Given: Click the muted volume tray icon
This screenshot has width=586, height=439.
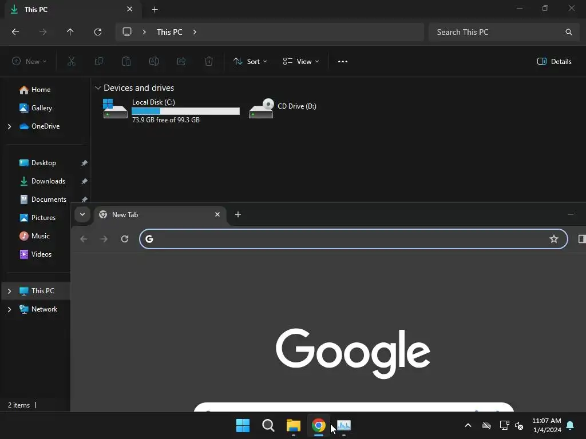Looking at the screenshot, I should coord(518,425).
